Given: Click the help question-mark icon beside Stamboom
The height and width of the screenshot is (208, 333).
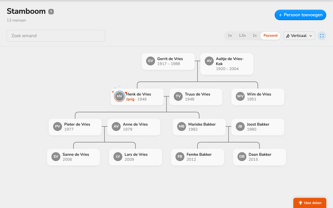Looking at the screenshot, I should click(x=51, y=12).
